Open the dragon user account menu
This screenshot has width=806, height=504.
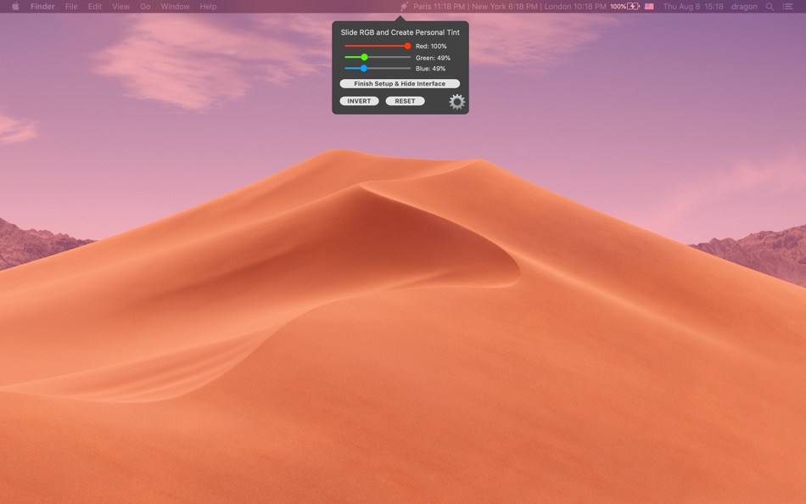[x=744, y=7]
